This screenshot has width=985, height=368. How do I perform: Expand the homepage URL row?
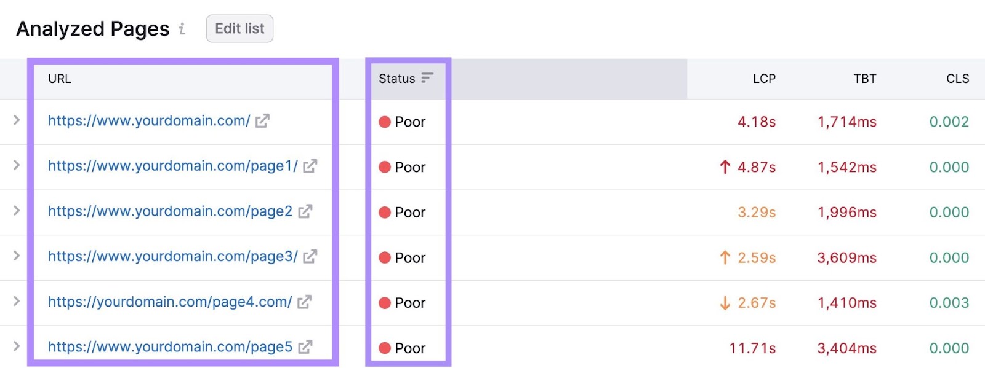tap(17, 120)
